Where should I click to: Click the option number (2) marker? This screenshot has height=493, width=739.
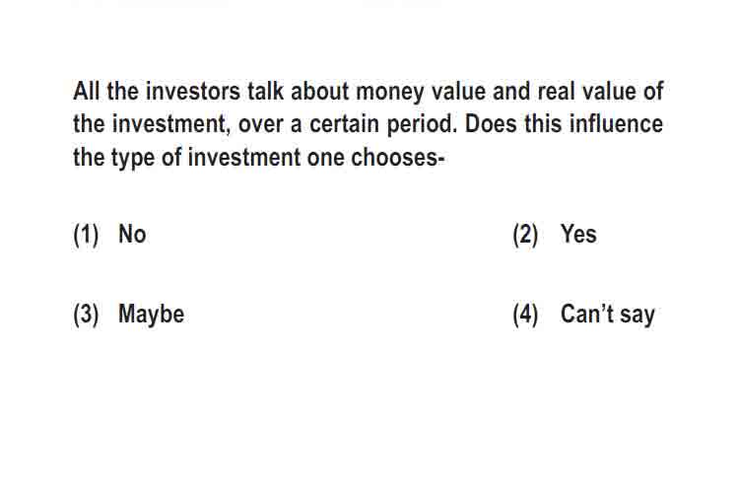[525, 235]
